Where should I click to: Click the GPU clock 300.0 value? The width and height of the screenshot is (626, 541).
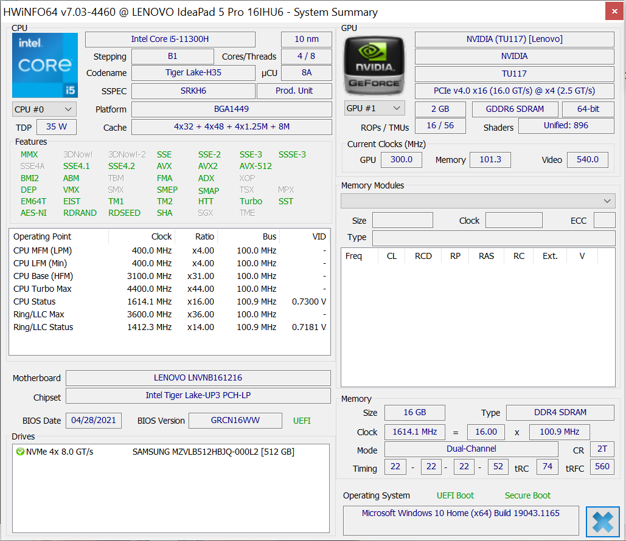(402, 160)
